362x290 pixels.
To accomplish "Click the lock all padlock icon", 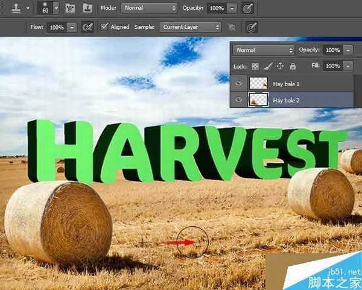I will (x=293, y=65).
